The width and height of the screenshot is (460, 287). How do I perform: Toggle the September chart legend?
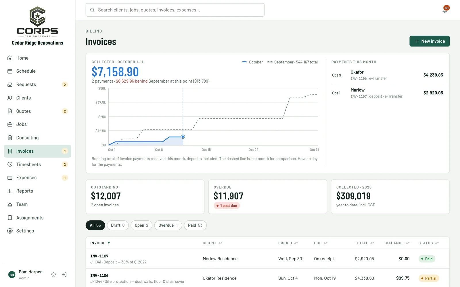coord(292,62)
